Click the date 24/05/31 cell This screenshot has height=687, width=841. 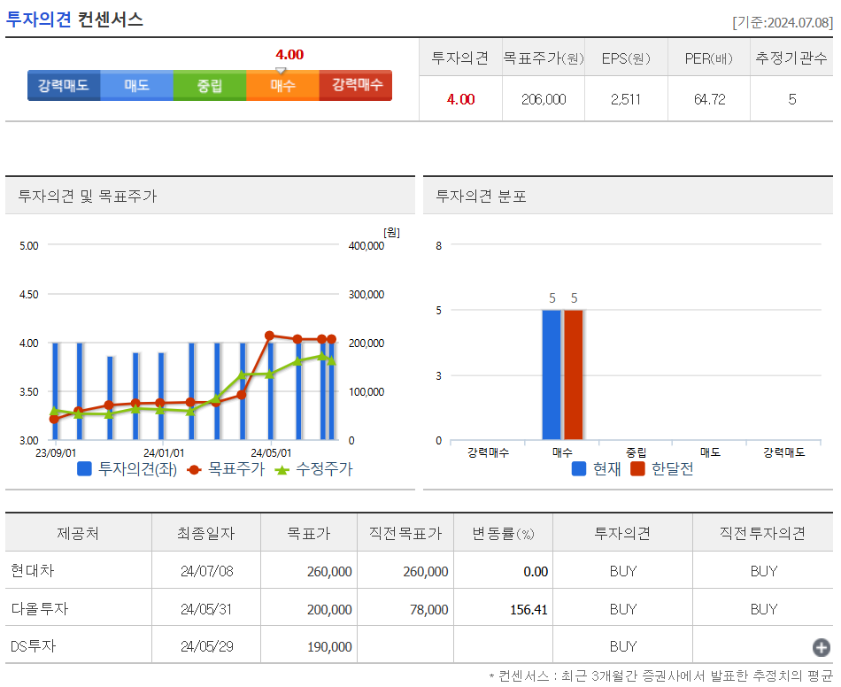coord(206,609)
